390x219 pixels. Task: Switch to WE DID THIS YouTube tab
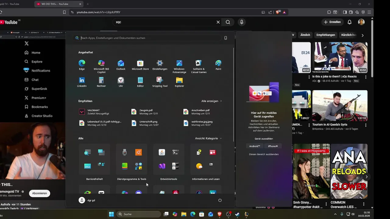(58, 4)
